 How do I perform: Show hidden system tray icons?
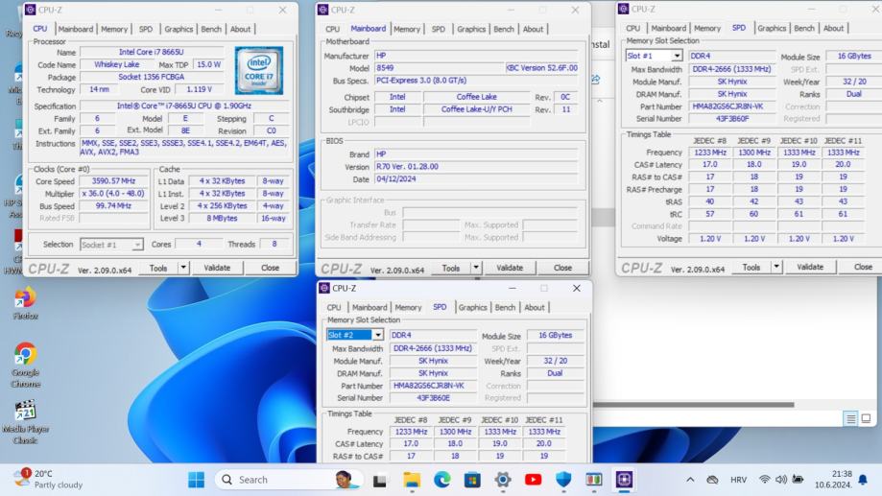pyautogui.click(x=690, y=480)
